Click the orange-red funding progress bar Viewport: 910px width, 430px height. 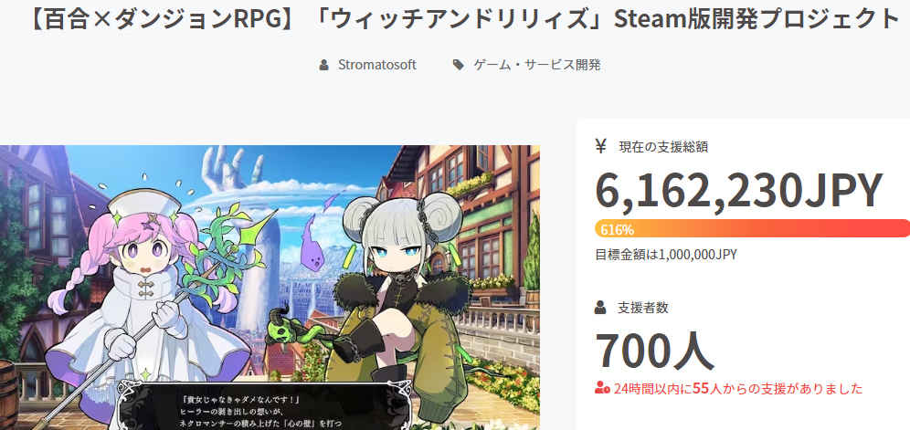point(752,228)
